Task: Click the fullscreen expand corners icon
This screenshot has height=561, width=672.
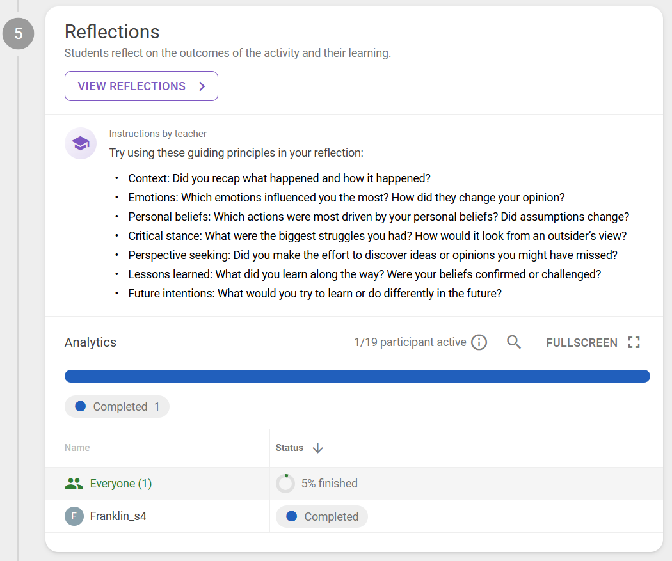Action: point(634,342)
